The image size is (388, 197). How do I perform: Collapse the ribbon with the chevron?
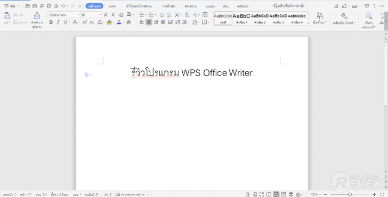click(x=382, y=6)
